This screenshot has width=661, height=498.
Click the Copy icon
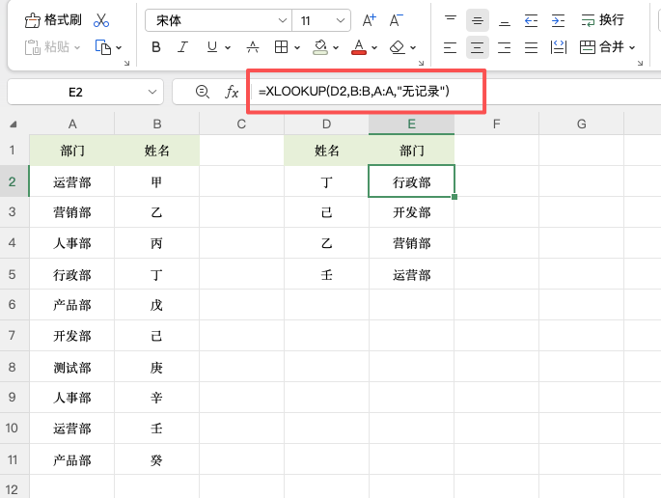[x=103, y=47]
